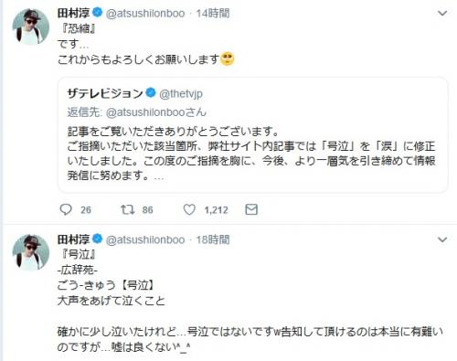Like the first tweet with the heart icon
457x361 pixels.
click(x=189, y=209)
